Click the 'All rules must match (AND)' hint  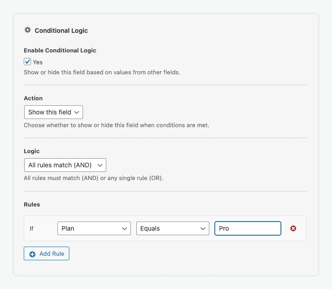(x=93, y=178)
